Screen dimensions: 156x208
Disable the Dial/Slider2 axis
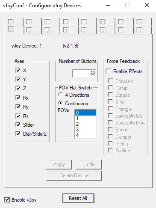coord(18,134)
